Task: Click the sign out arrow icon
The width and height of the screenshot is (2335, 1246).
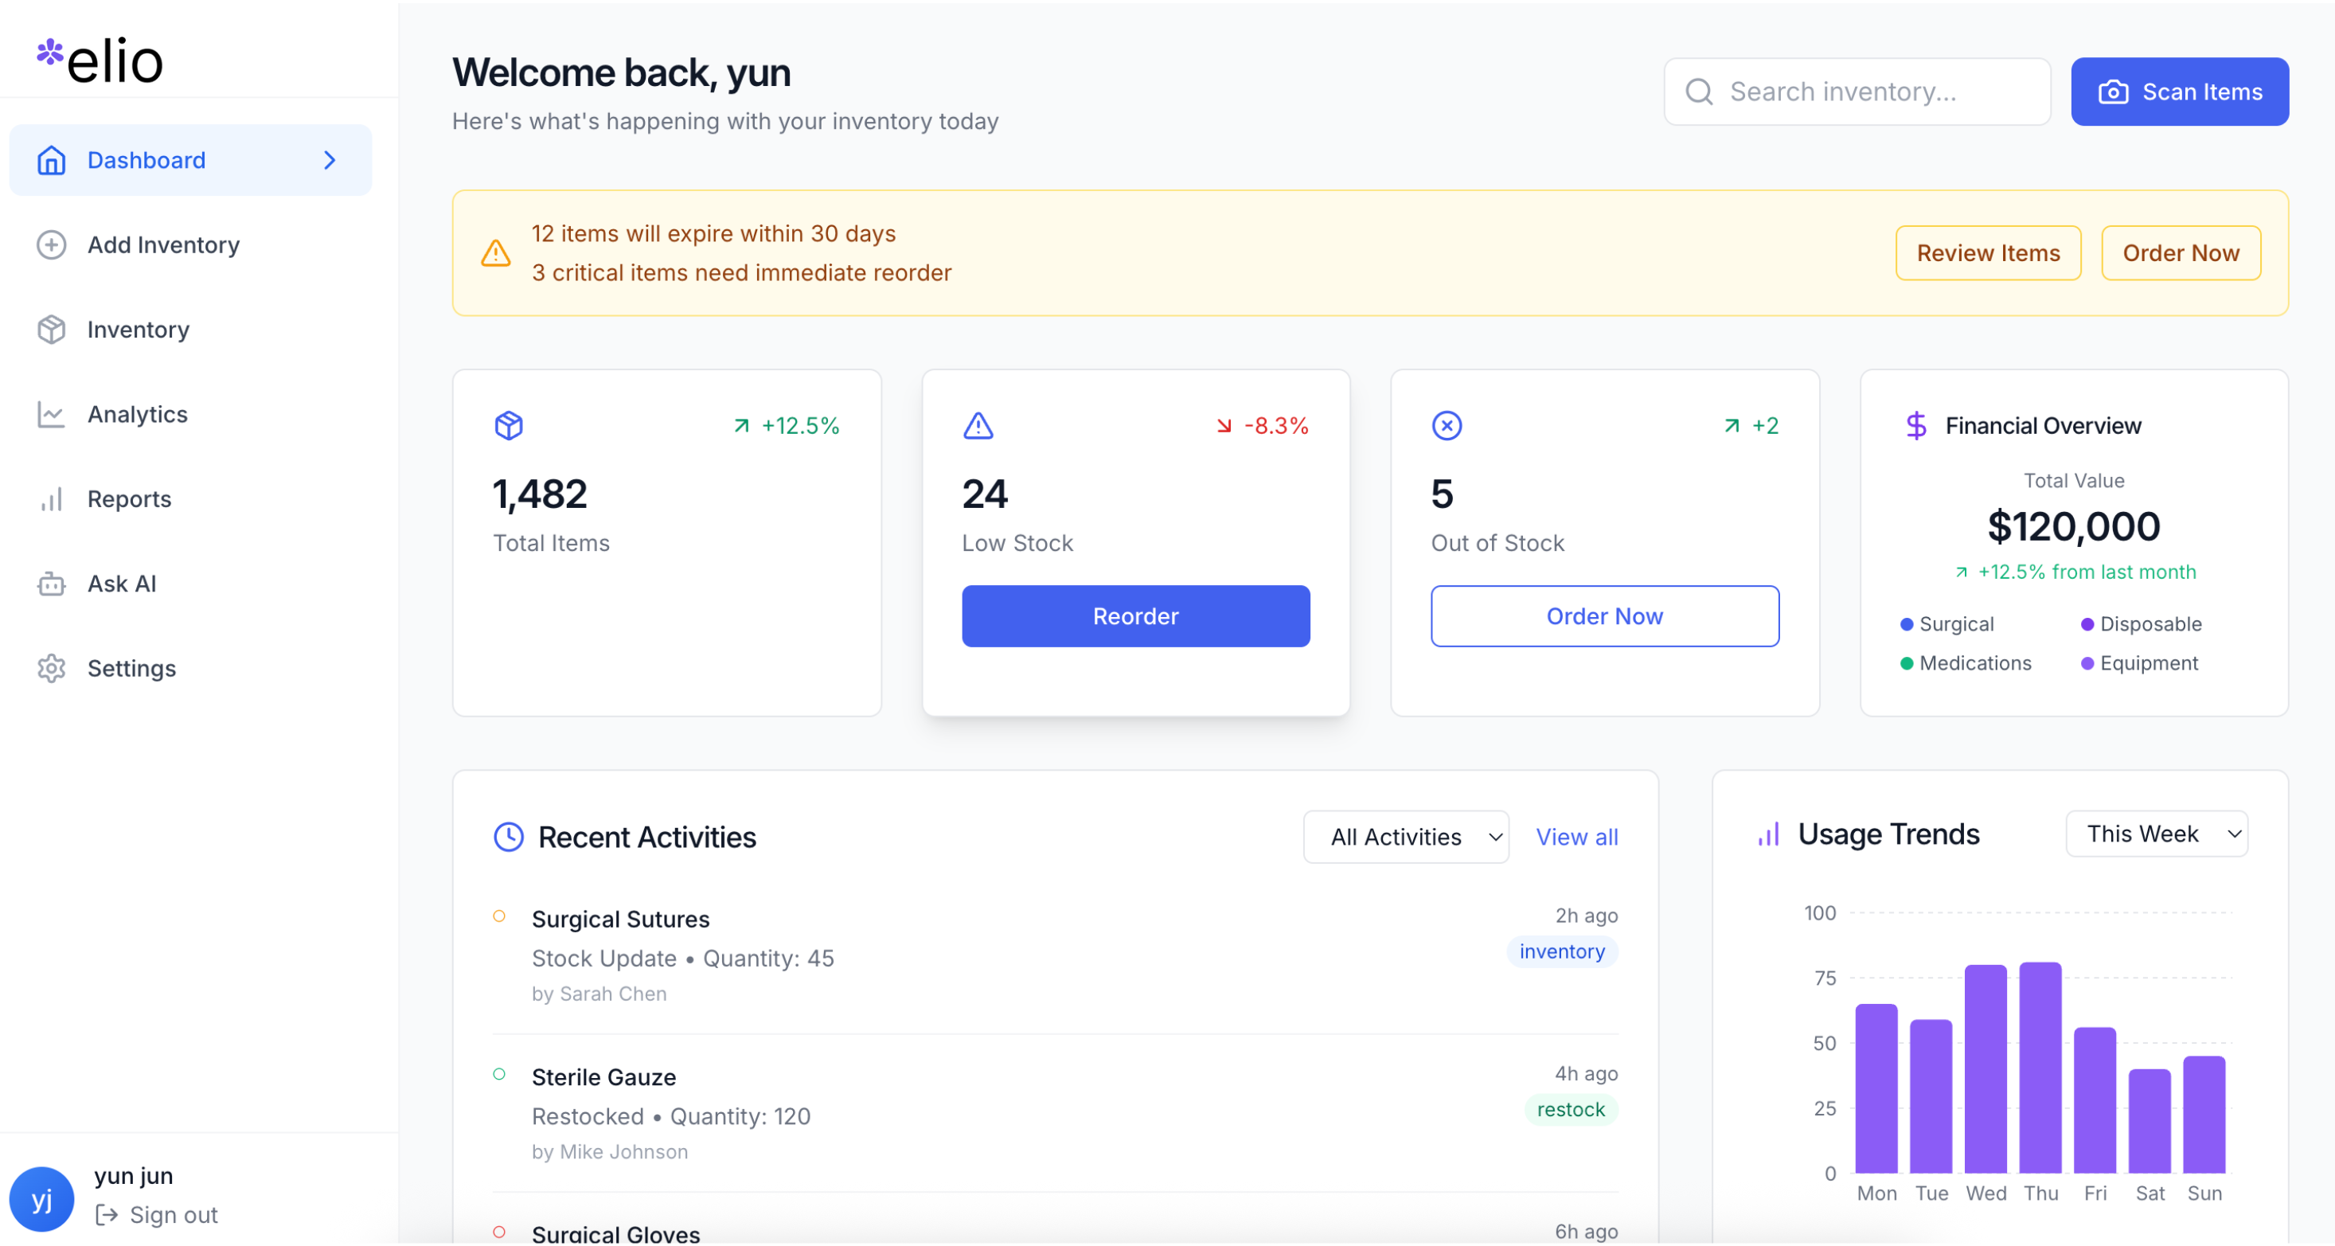Action: 107,1215
